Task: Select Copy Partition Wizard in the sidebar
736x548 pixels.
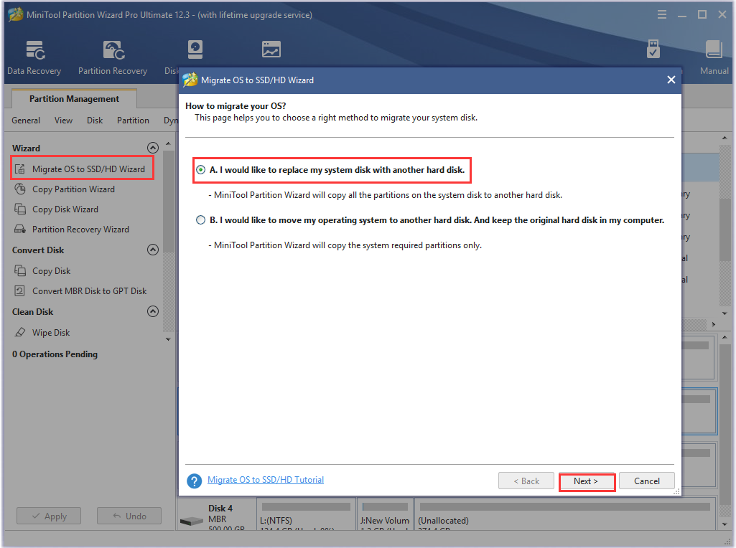Action: (73, 189)
